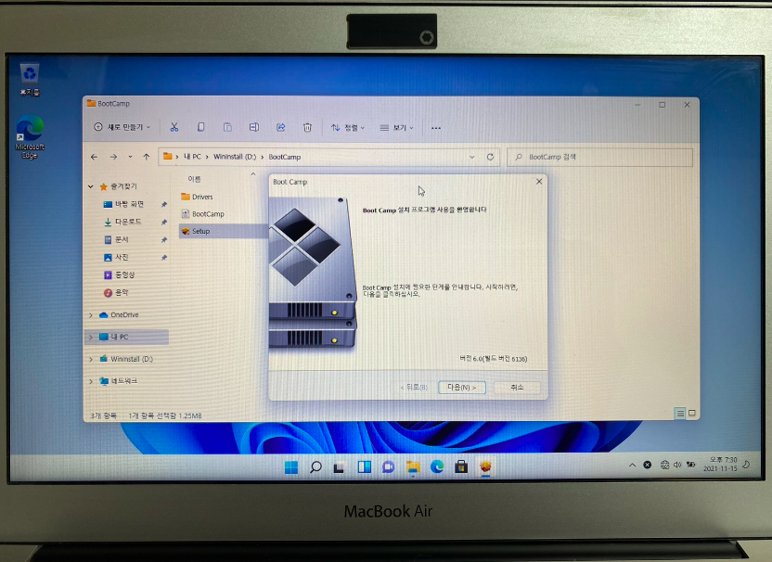Open Widgets from taskbar
This screenshot has width=772, height=562.
365,467
